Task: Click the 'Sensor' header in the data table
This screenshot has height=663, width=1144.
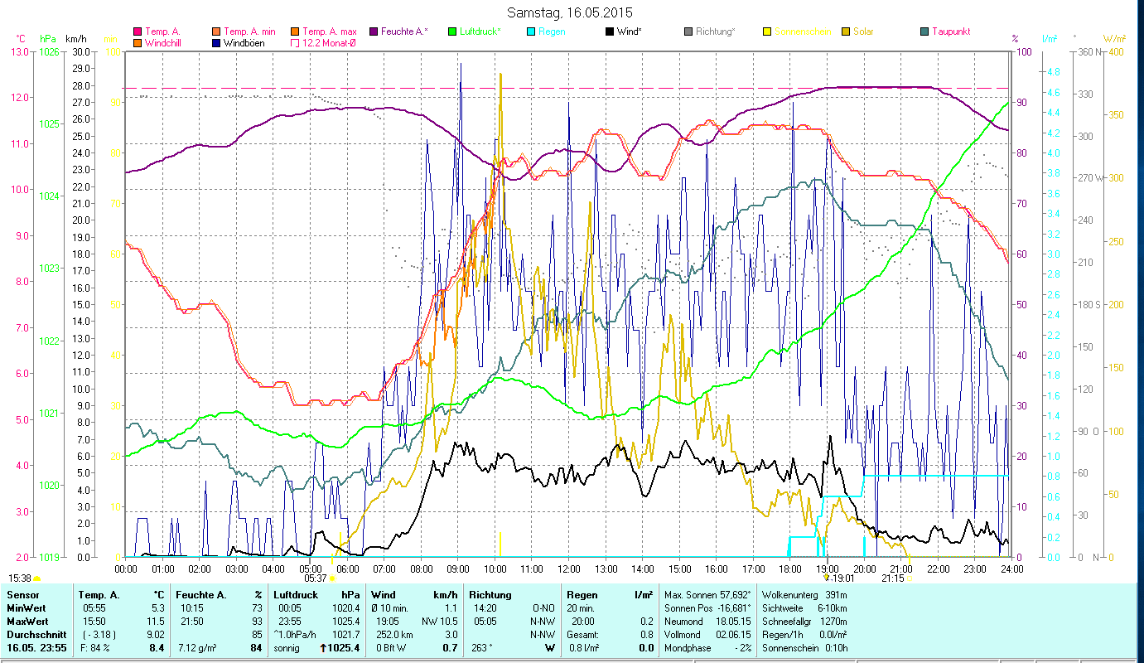Action: 22,595
